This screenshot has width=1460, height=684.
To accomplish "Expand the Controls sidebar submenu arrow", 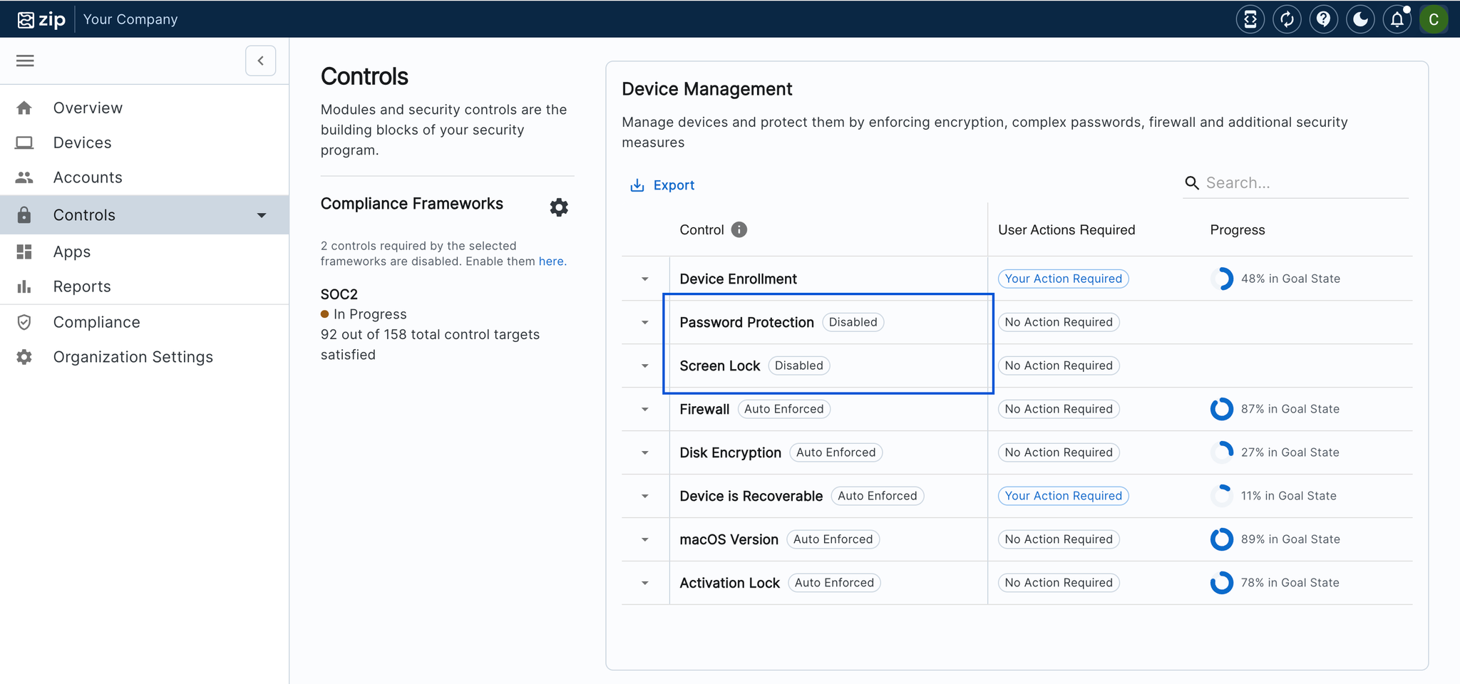I will click(x=262, y=215).
